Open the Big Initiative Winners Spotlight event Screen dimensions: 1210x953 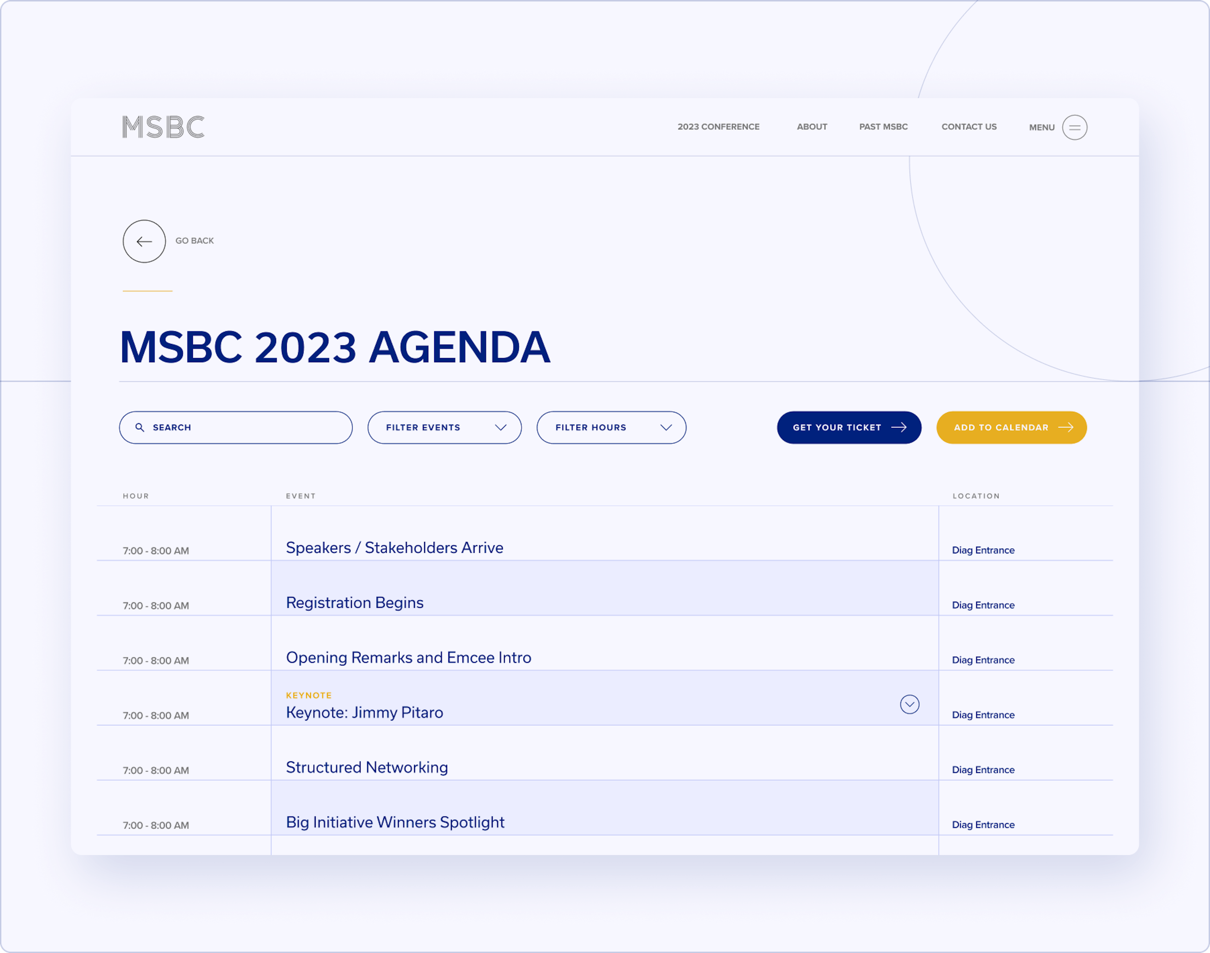(395, 822)
